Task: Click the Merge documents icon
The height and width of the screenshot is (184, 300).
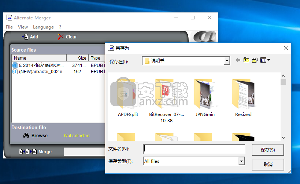Action: [x=28, y=152]
